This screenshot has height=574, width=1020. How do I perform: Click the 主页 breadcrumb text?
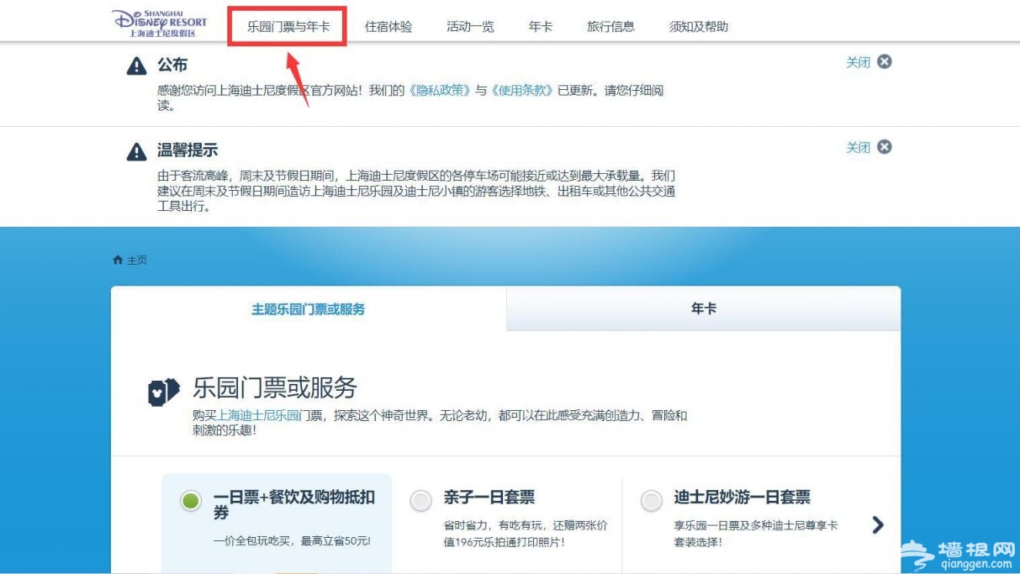click(x=137, y=261)
